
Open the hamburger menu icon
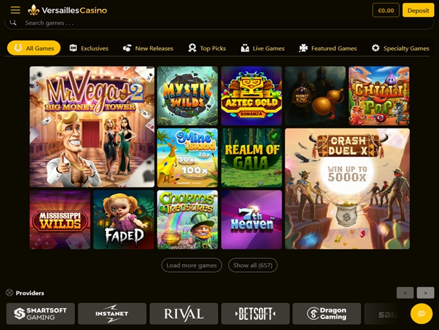coord(15,10)
